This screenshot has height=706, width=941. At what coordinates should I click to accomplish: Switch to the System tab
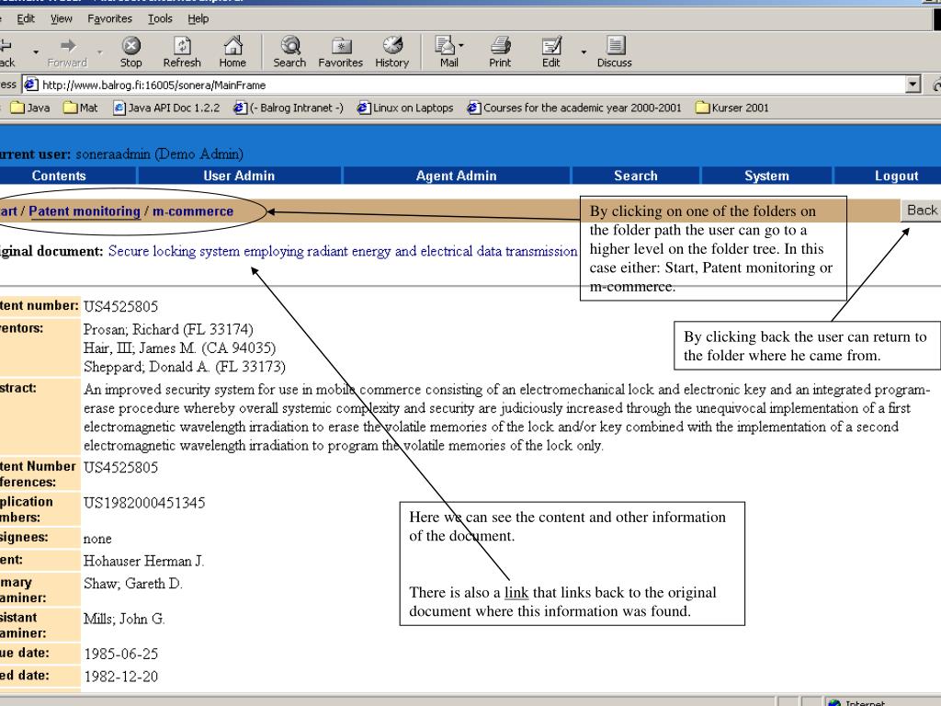pos(766,176)
